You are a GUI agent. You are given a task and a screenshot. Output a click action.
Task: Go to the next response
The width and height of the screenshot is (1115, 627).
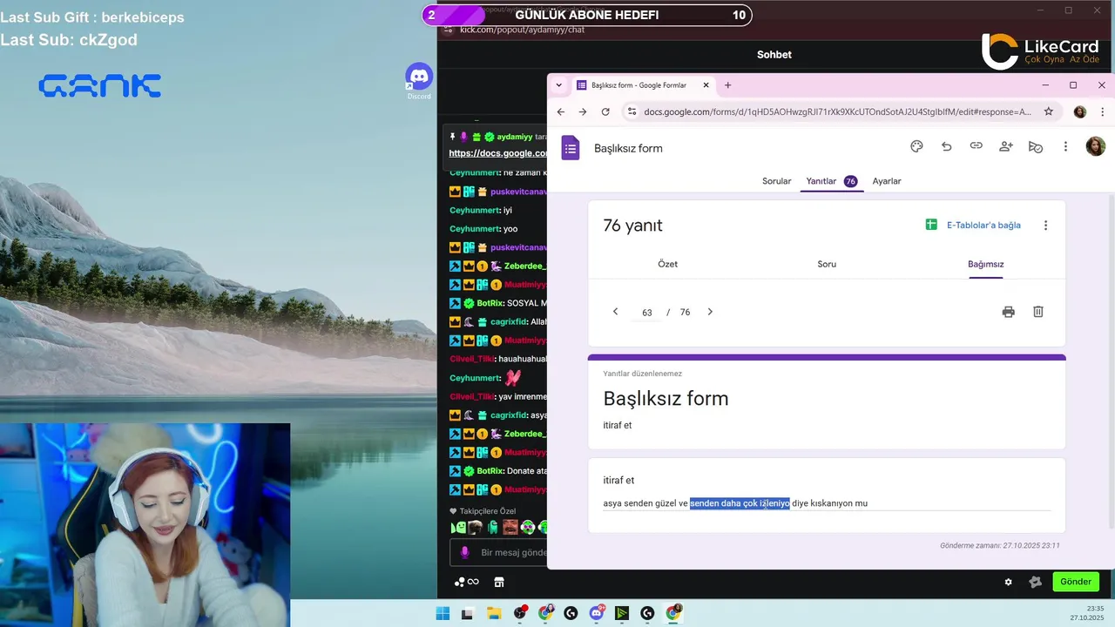(x=710, y=312)
